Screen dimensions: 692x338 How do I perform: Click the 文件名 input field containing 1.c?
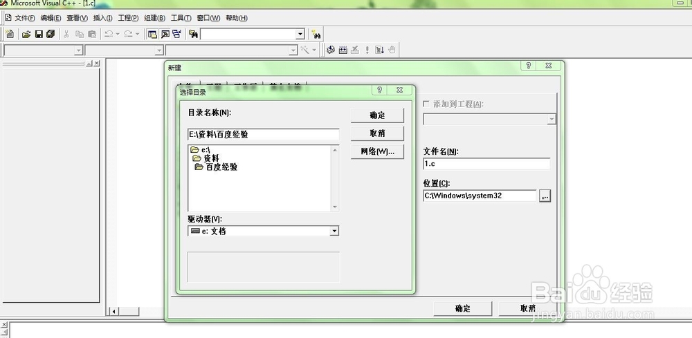(x=486, y=164)
